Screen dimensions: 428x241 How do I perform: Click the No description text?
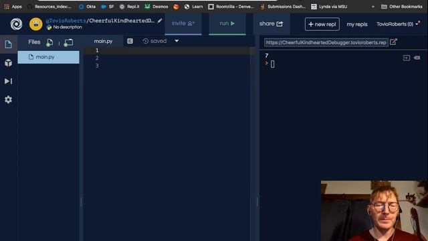point(68,27)
